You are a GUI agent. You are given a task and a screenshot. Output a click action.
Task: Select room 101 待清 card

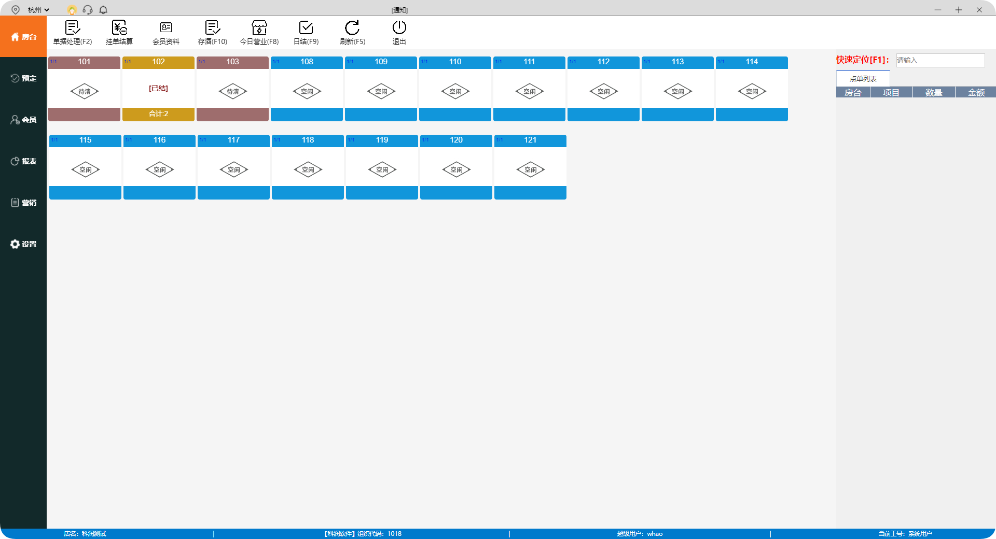pos(84,89)
